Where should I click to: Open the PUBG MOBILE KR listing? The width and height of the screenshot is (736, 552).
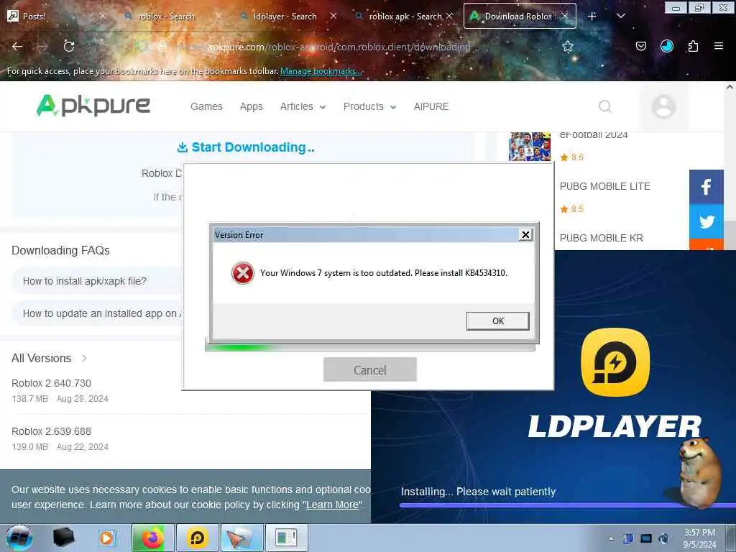[x=602, y=238]
